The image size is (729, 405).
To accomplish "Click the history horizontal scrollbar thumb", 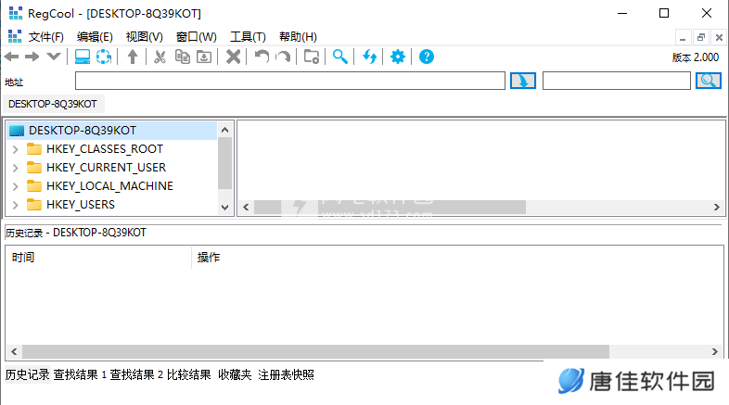I will (315, 351).
